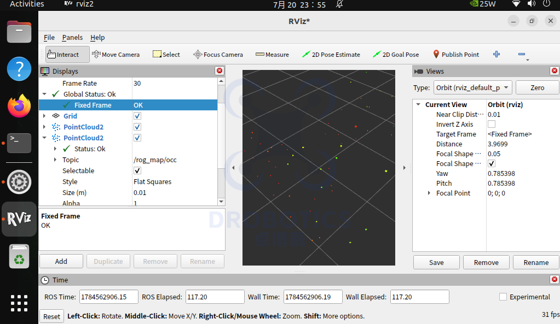Expand the Focal Point property
This screenshot has width=560, height=324.
tap(429, 193)
